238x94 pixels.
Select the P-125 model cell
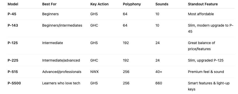click(x=13, y=43)
